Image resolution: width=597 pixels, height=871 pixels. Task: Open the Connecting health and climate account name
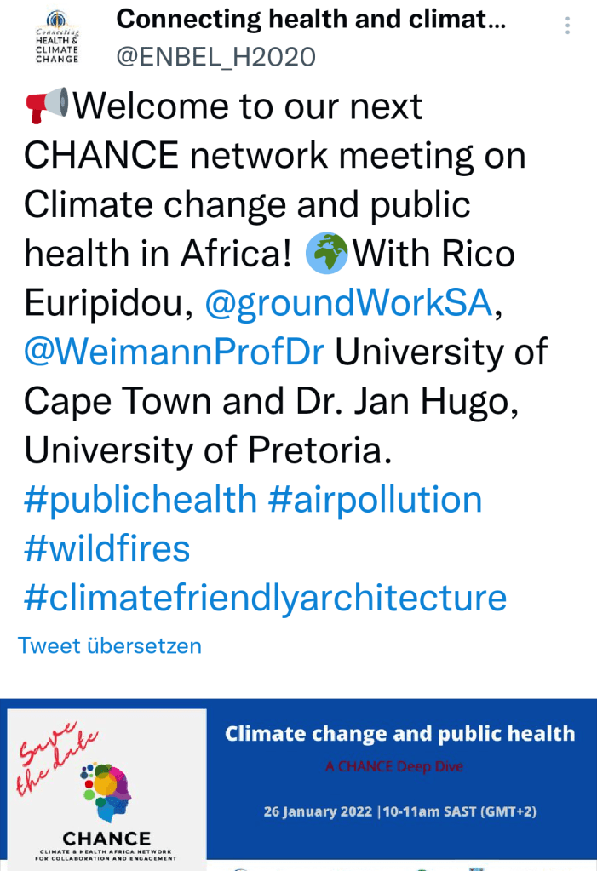[x=311, y=19]
